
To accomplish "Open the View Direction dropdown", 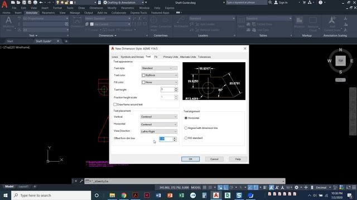I will coord(158,132).
